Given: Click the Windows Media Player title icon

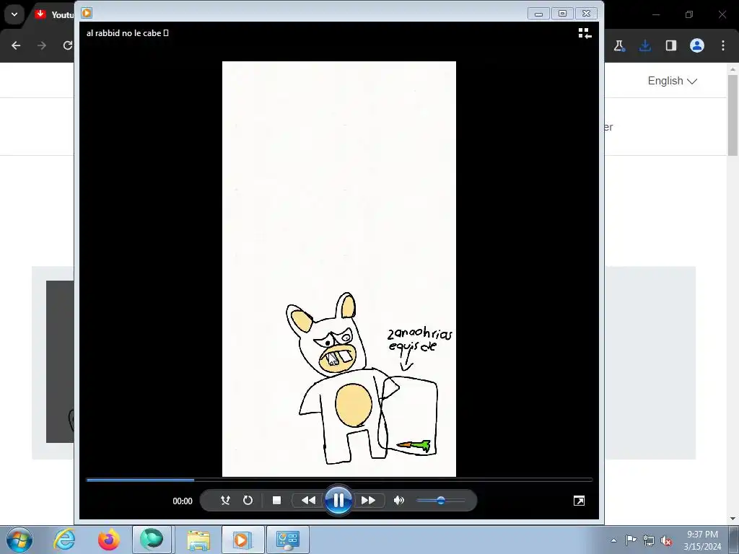Looking at the screenshot, I should pyautogui.click(x=87, y=13).
